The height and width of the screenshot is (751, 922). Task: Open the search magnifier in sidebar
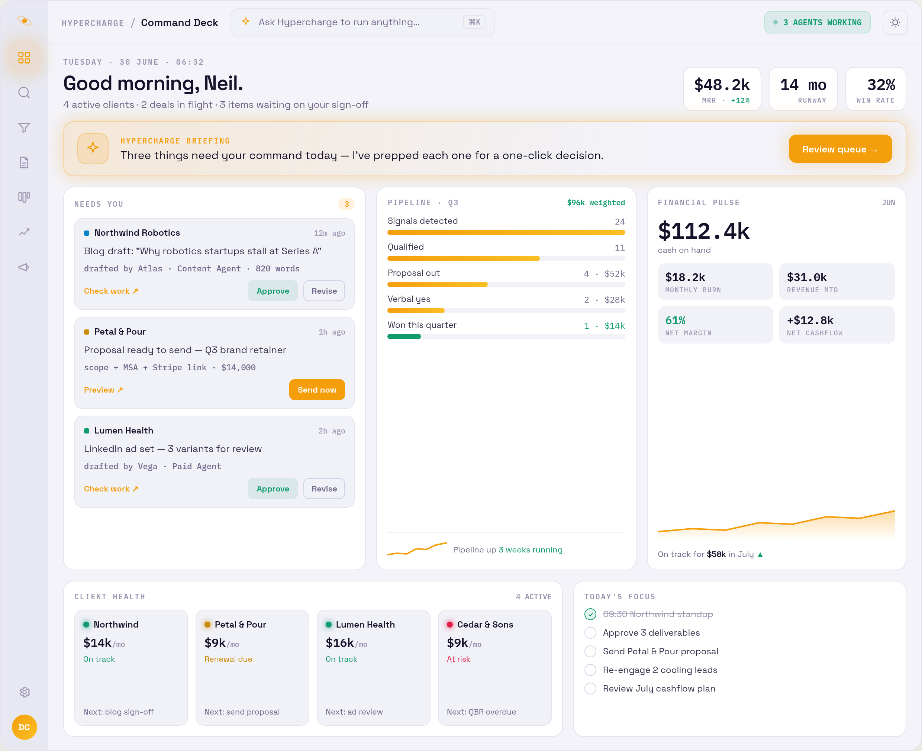tap(24, 93)
